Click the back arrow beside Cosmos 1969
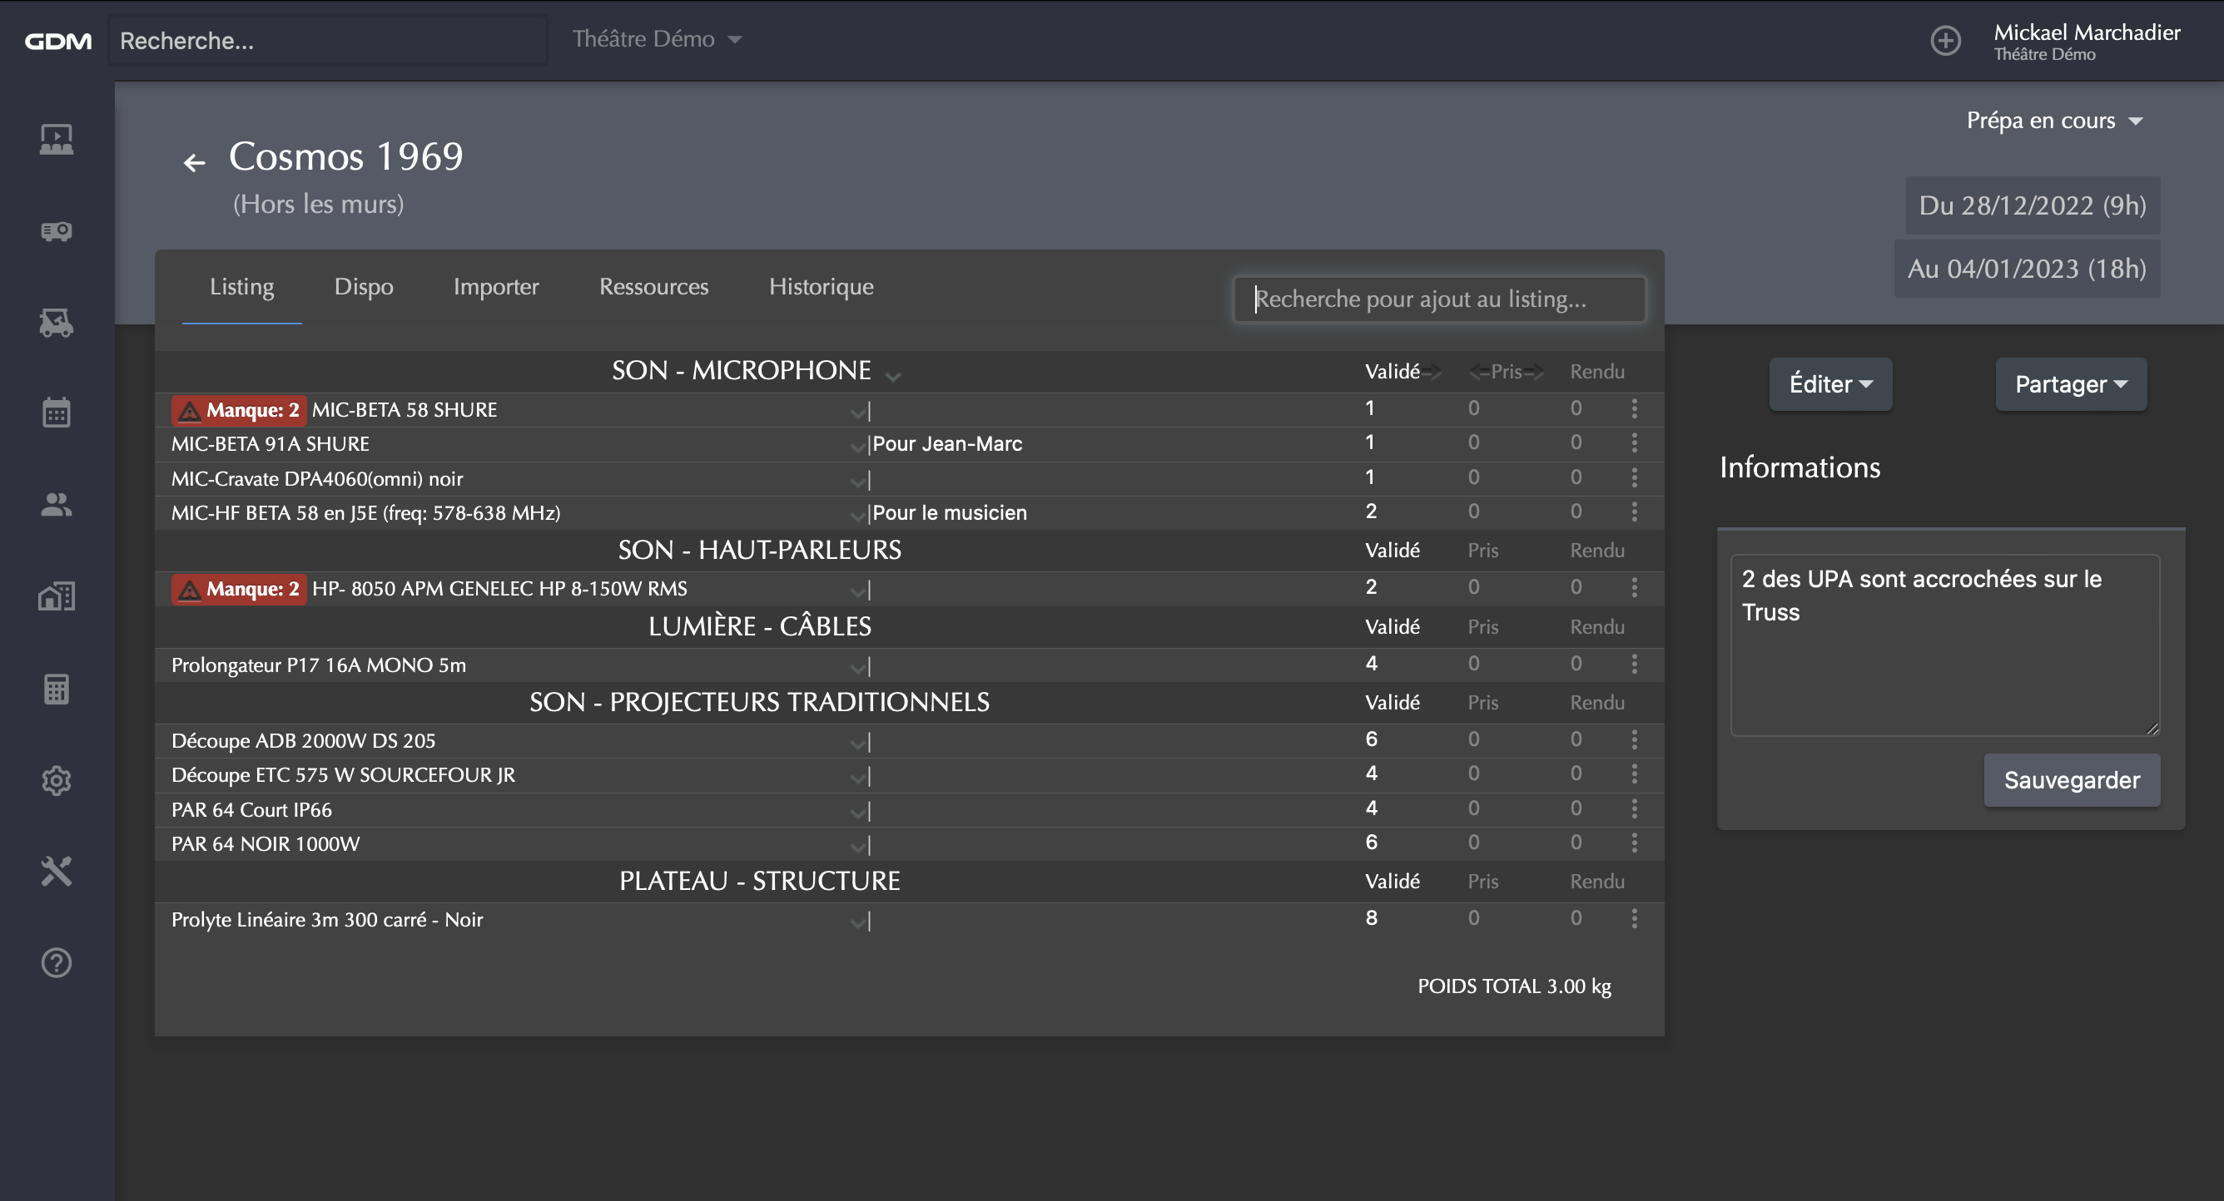The image size is (2224, 1201). 194,162
